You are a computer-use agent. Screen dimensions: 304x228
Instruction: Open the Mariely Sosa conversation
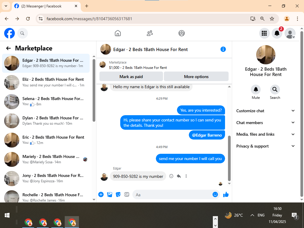click(46, 159)
